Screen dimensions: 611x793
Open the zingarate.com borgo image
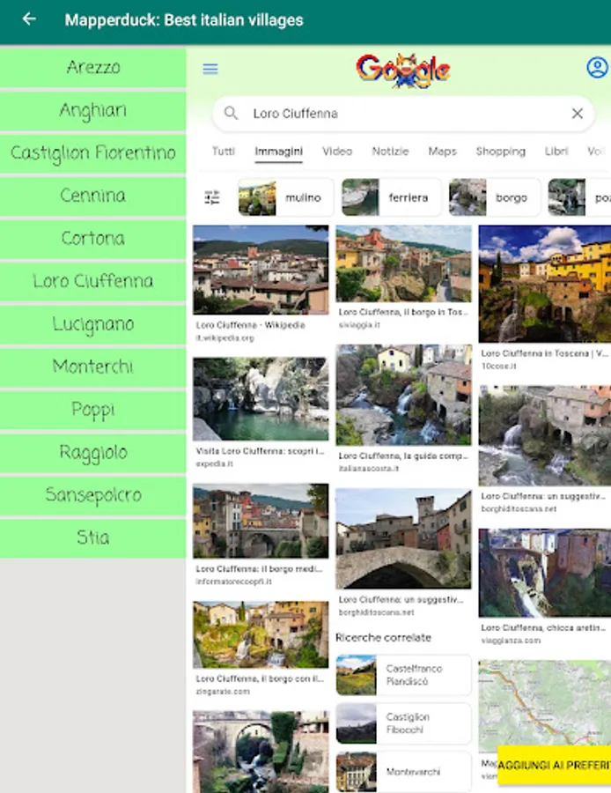[x=261, y=634]
